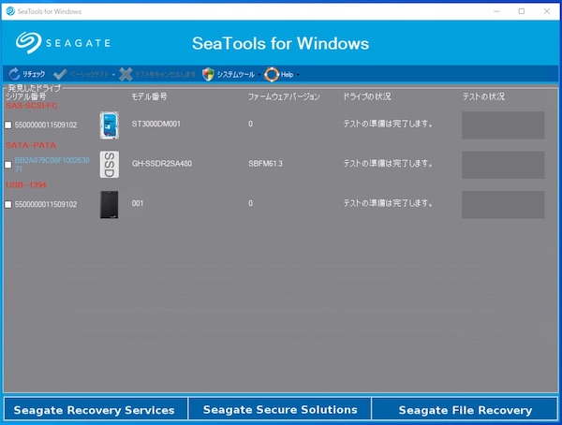Viewport: 562px width, 425px height.
Task: Click the SSD drive icon
Action: click(110, 165)
